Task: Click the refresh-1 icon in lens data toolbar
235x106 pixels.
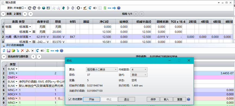Action: coord(30,8)
